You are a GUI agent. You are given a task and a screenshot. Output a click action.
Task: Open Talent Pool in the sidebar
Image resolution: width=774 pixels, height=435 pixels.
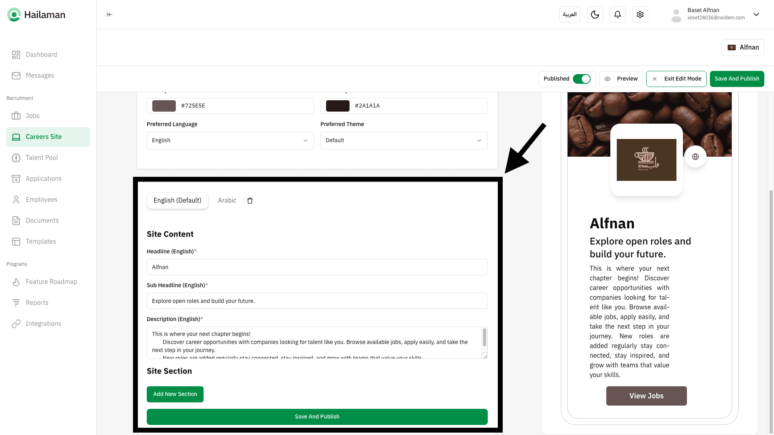(x=42, y=157)
